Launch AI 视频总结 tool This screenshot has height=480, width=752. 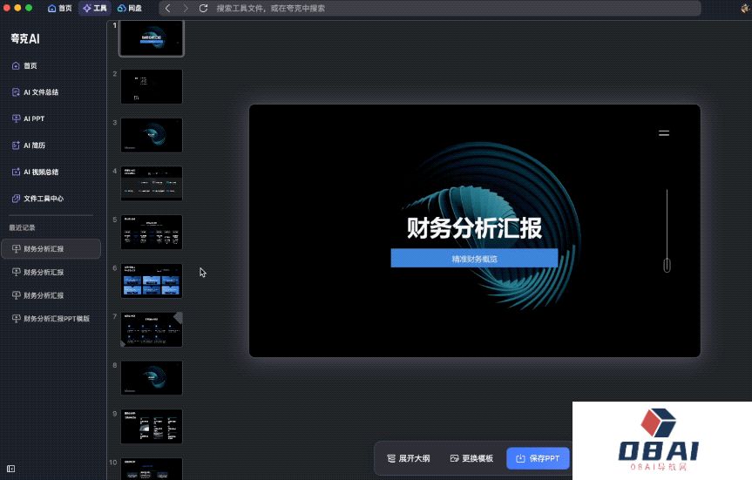[x=43, y=172]
